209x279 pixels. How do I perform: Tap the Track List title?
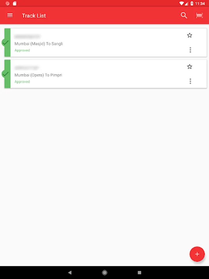click(33, 15)
